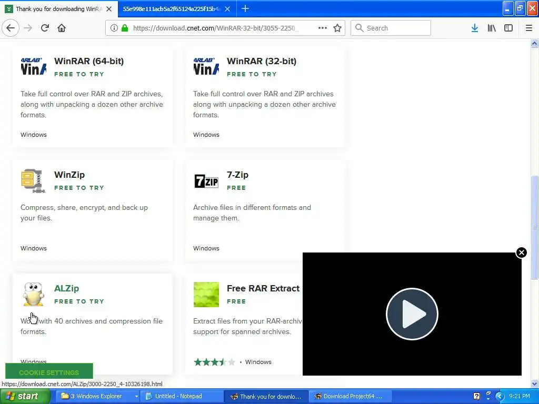This screenshot has height=404, width=539.
Task: Close the floating video player
Action: coord(522,252)
